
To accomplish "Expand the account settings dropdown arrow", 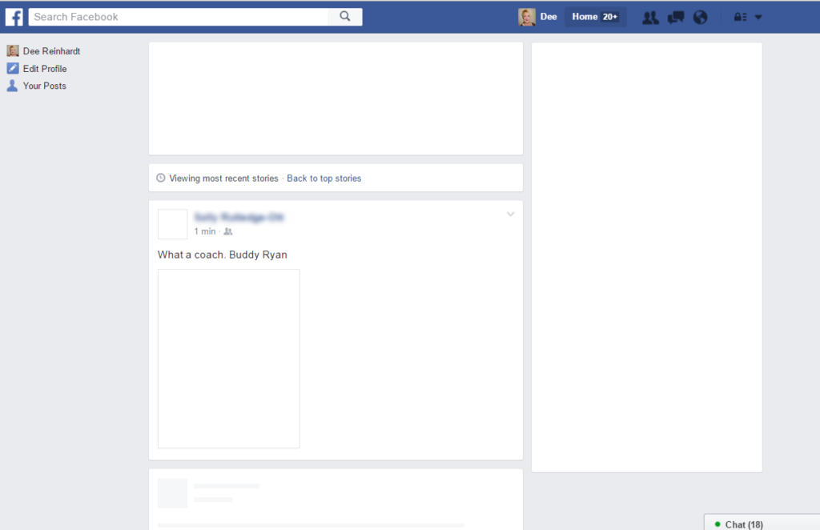I will click(758, 18).
